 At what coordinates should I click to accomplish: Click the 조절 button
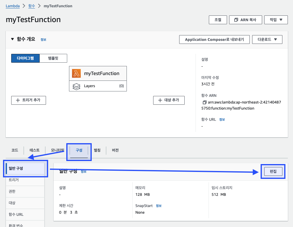pyautogui.click(x=218, y=20)
